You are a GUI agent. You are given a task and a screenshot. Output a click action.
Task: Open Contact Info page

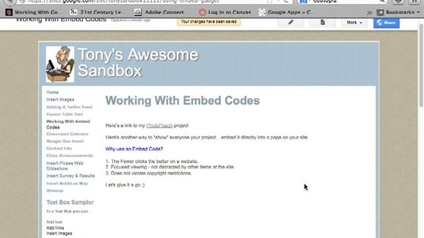59,148
